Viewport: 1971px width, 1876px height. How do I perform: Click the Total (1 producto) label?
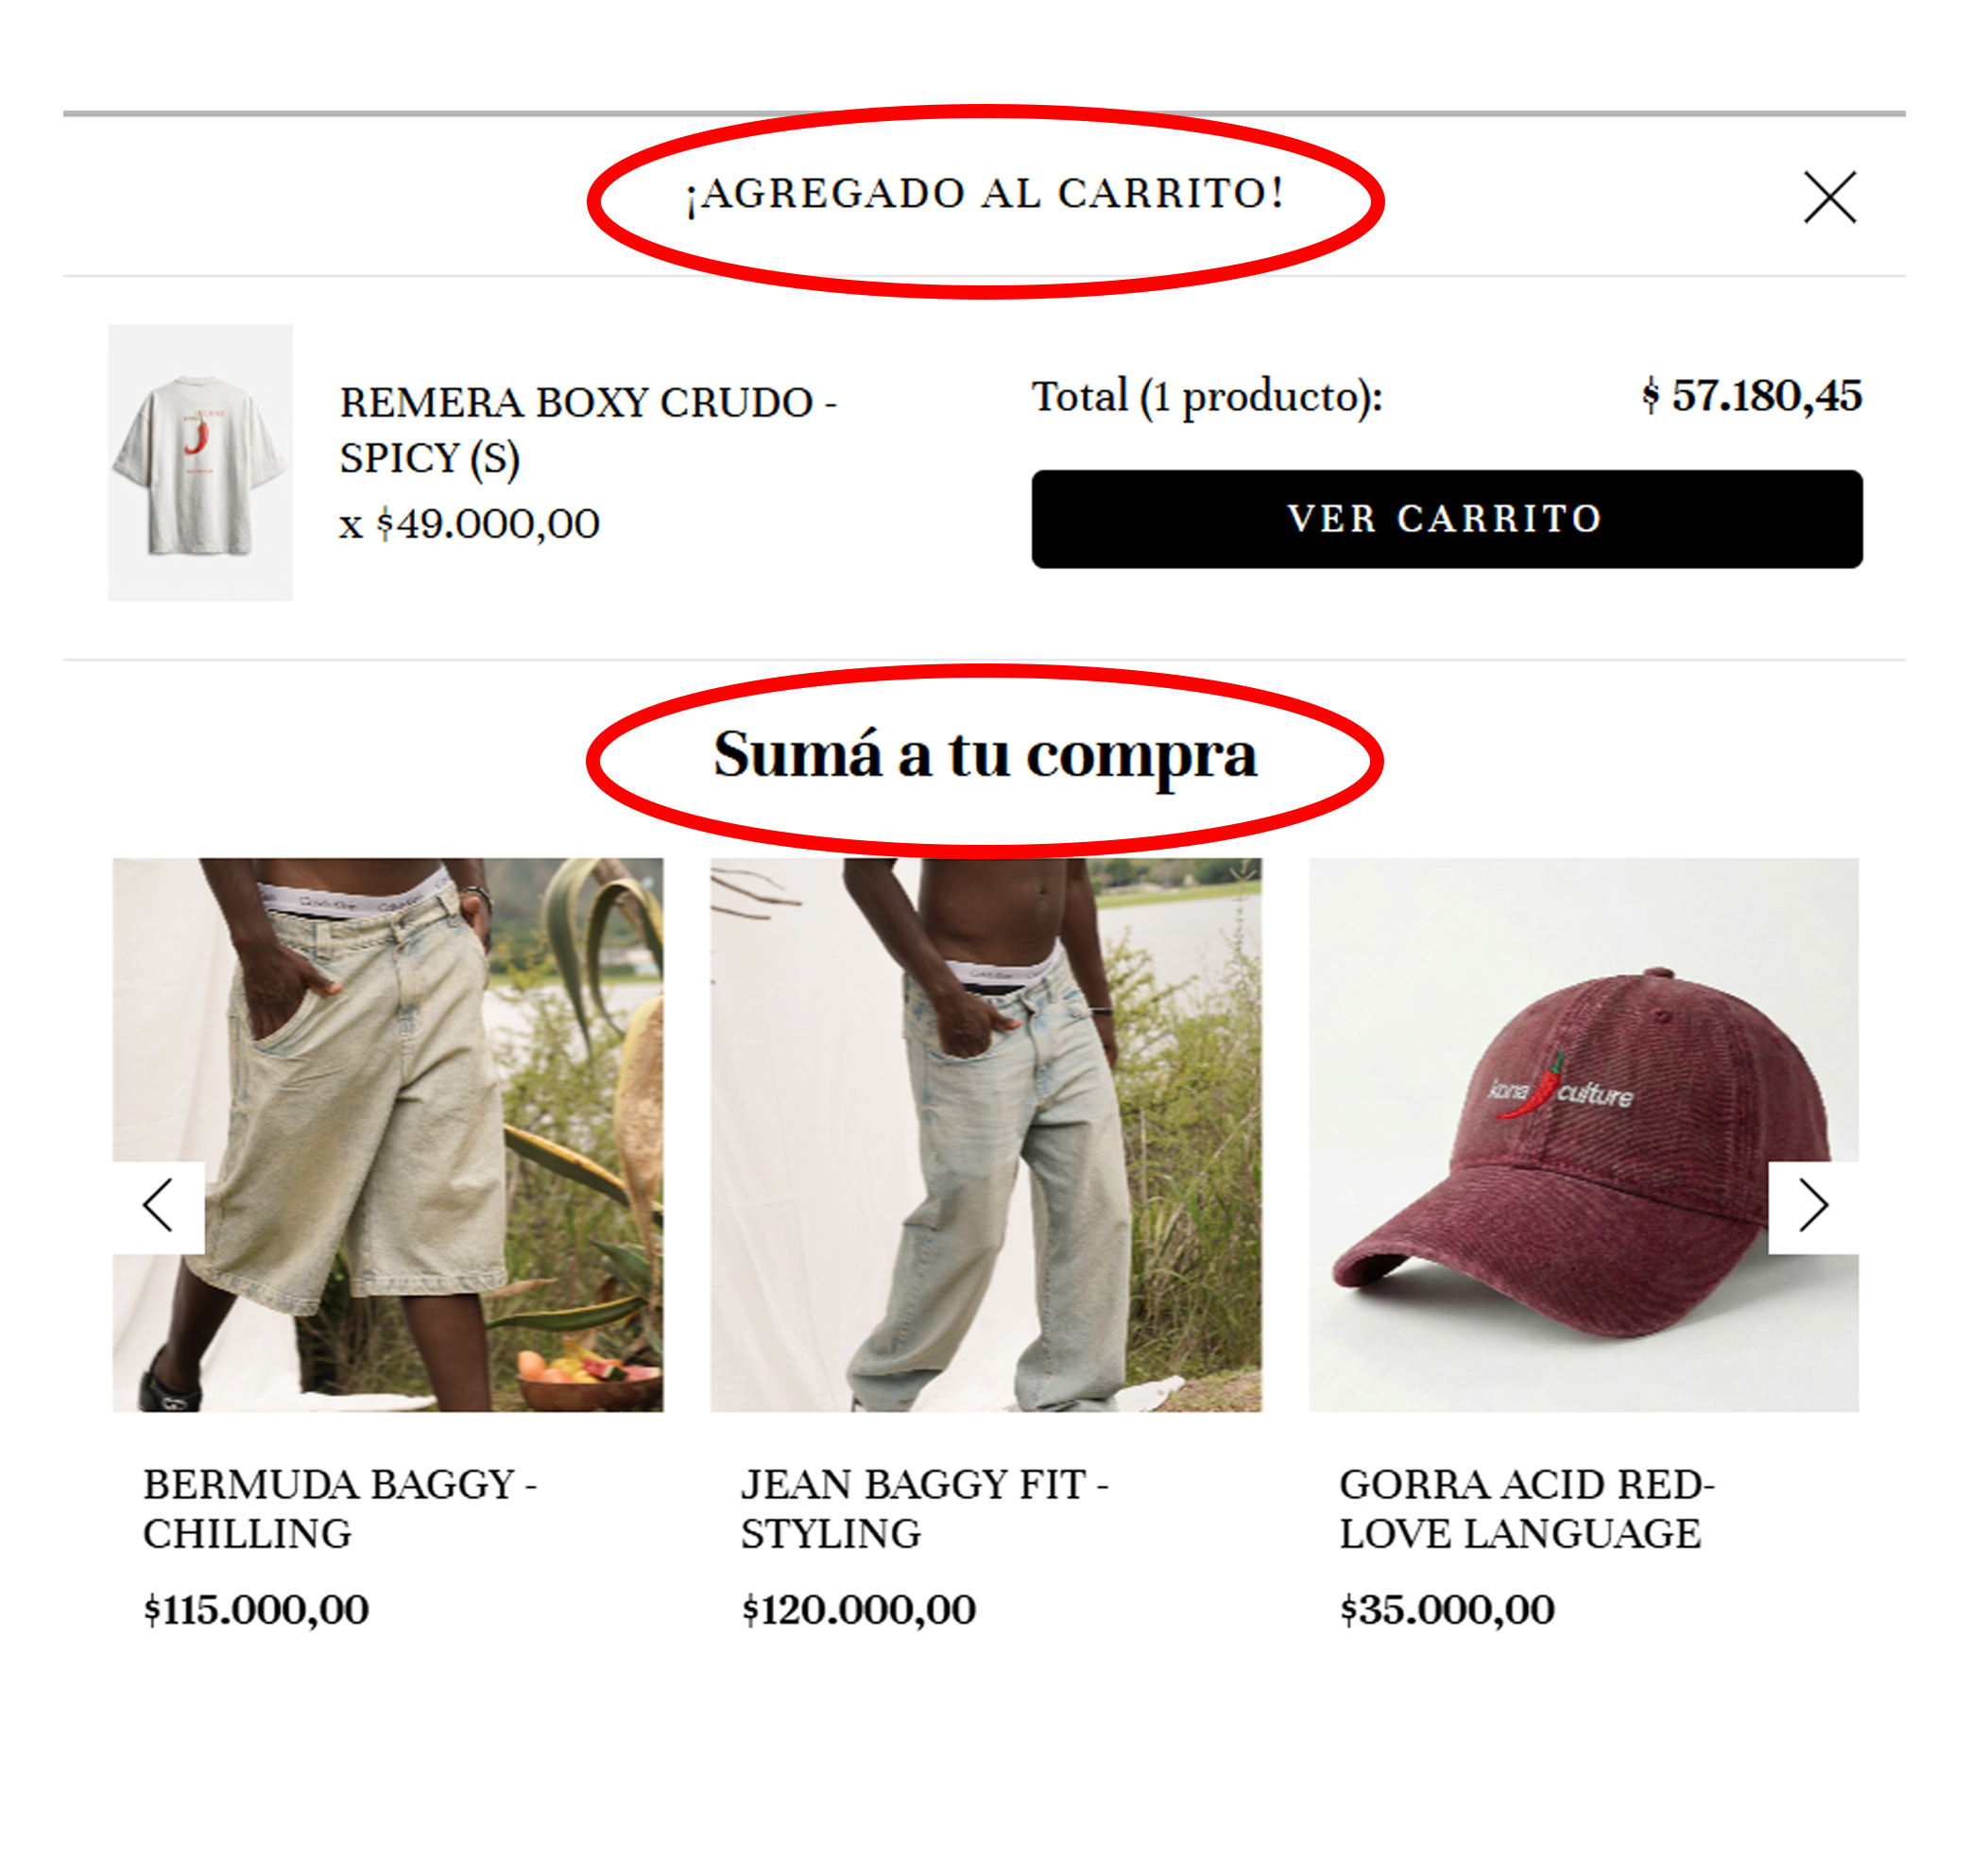pyautogui.click(x=1207, y=398)
